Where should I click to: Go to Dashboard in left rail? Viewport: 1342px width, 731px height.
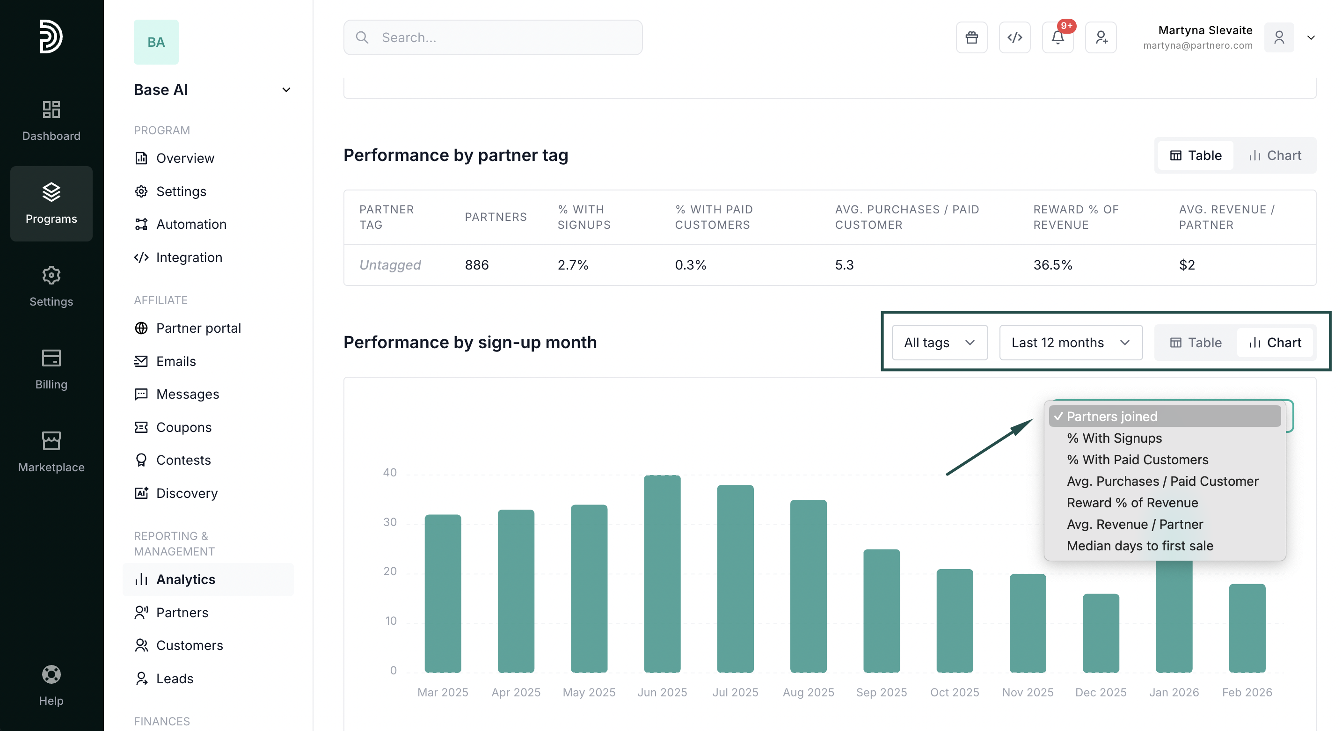pos(51,120)
